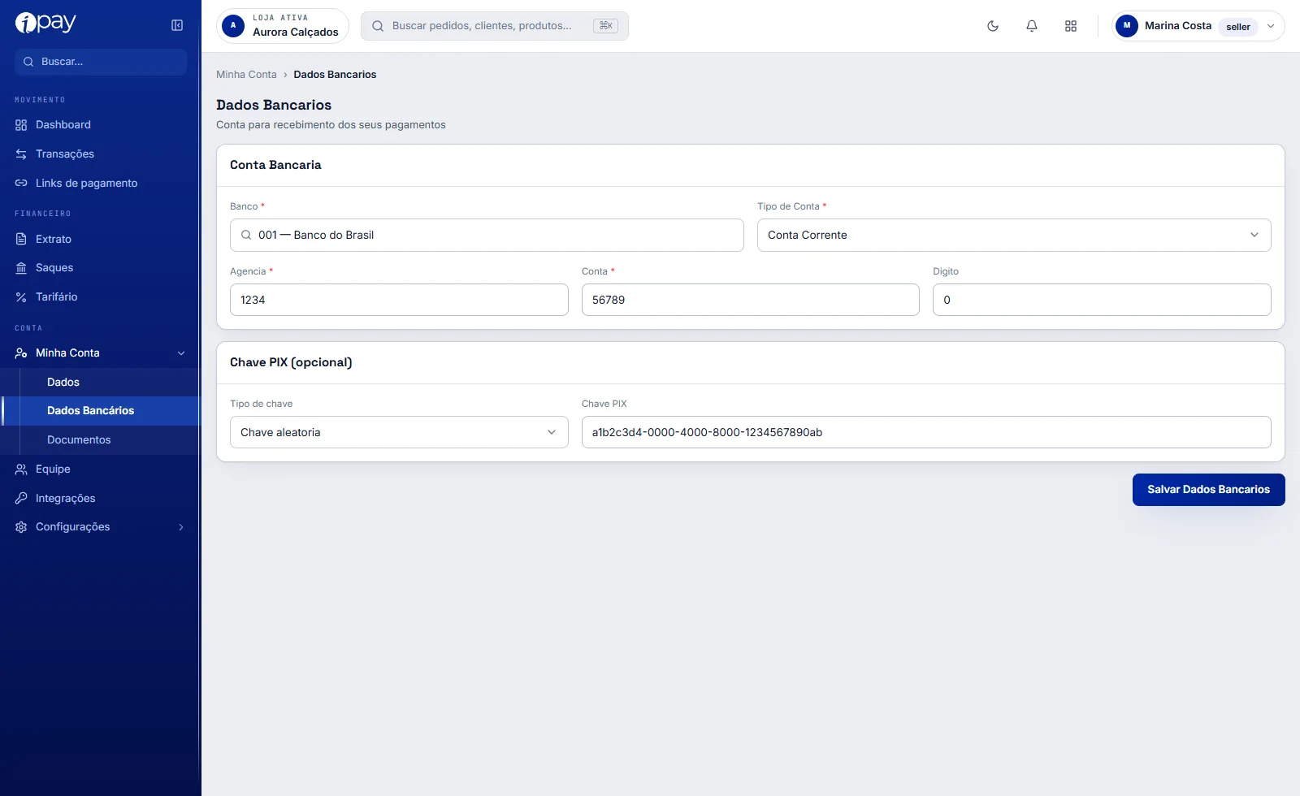
Task: Toggle dark mode with the moon icon
Action: [x=993, y=26]
